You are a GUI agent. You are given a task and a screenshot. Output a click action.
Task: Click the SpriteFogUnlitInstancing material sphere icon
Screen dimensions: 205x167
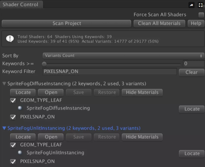point(20,152)
